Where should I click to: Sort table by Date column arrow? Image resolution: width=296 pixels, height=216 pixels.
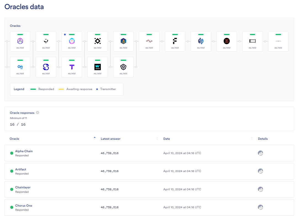pos(252,138)
